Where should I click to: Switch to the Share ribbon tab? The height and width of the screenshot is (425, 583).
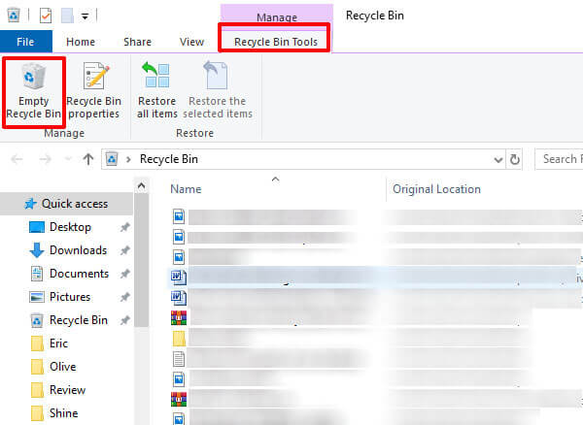click(137, 42)
